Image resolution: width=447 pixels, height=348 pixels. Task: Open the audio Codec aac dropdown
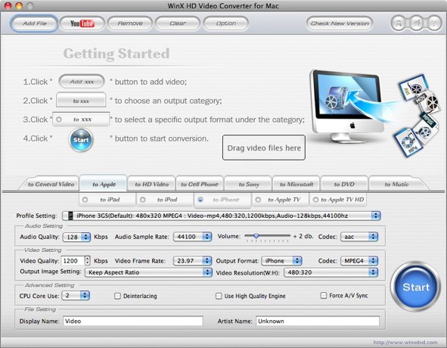point(359,237)
